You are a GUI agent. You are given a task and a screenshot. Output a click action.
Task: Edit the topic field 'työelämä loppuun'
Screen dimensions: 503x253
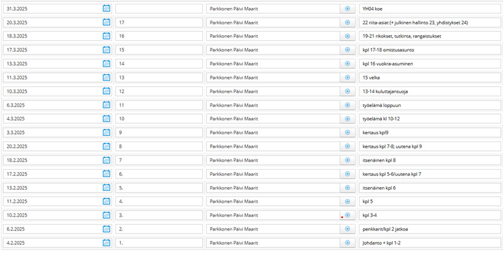coord(430,105)
